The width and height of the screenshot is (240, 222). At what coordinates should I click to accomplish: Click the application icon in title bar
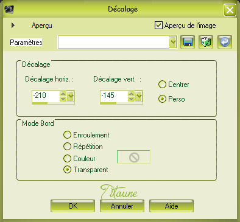tap(9, 9)
